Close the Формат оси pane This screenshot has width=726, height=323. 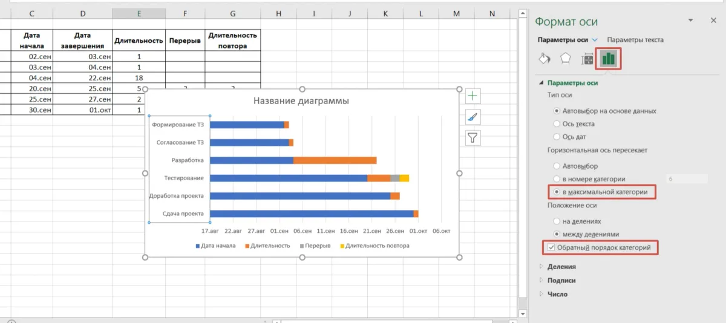point(713,21)
